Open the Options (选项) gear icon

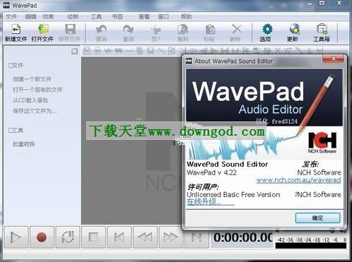coord(266,32)
